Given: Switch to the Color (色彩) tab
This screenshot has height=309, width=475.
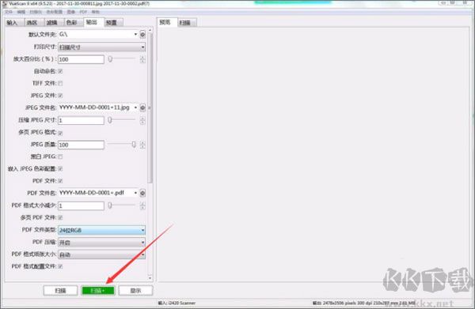Looking at the screenshot, I should [x=72, y=22].
